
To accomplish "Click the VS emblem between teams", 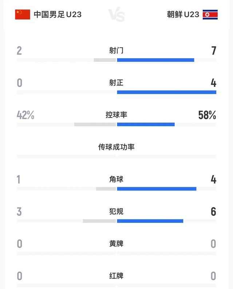I will tap(116, 15).
